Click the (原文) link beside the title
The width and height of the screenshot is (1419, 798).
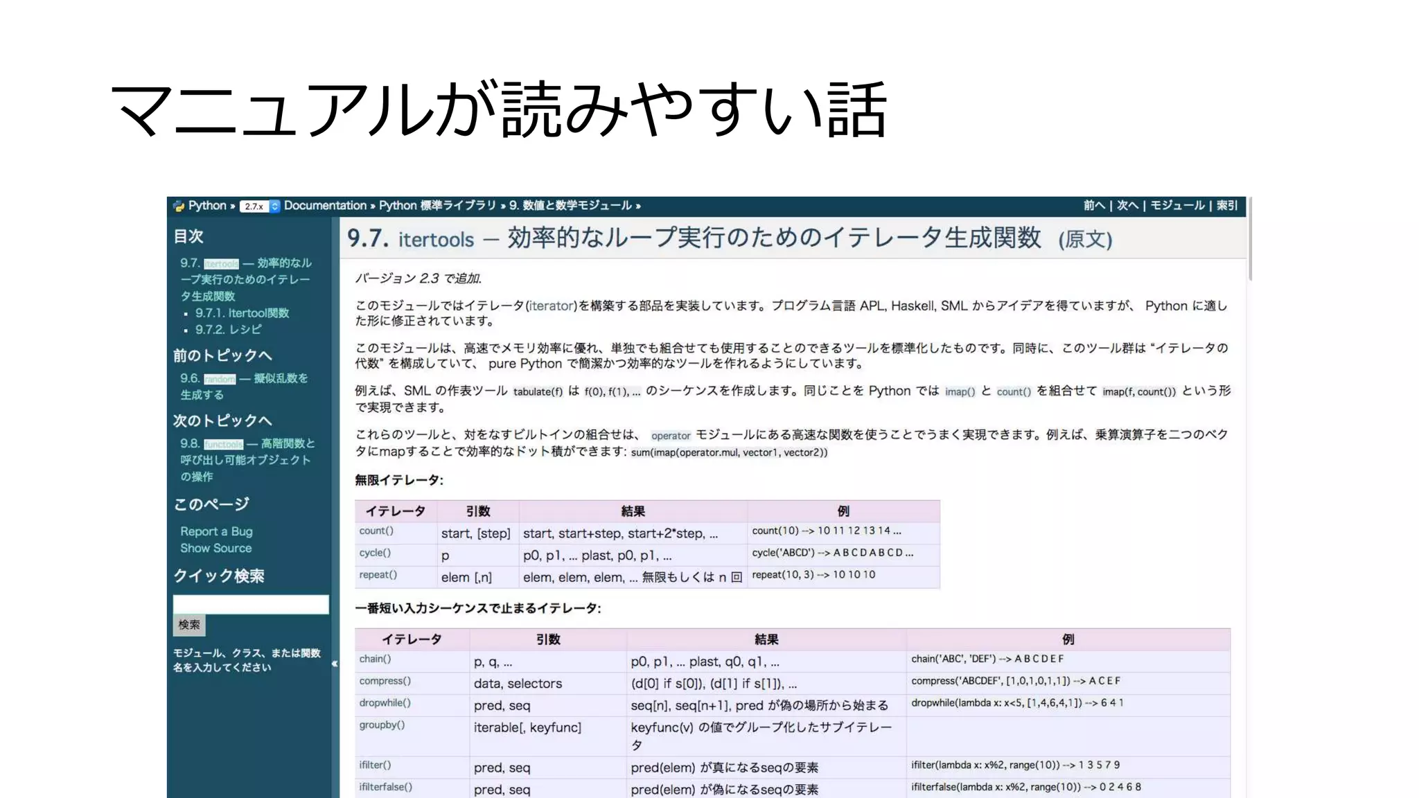click(x=1085, y=240)
